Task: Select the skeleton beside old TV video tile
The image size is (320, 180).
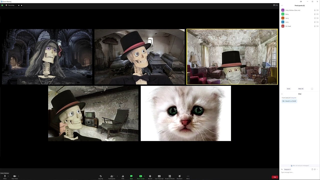Action: point(93,113)
